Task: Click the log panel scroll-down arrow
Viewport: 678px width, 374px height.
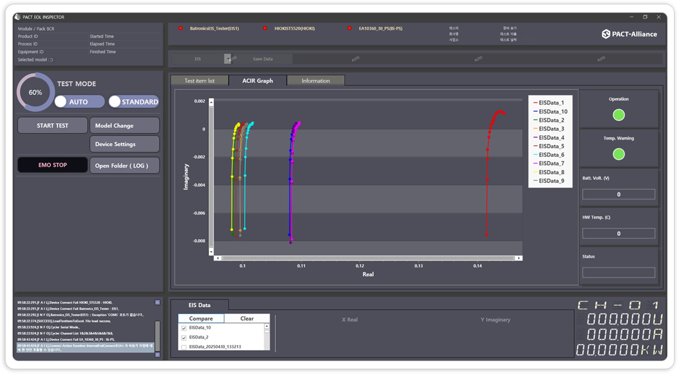Action: coord(158,355)
